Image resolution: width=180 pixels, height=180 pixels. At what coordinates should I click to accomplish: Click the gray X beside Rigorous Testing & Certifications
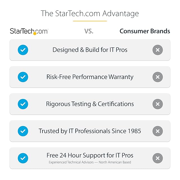157,104
